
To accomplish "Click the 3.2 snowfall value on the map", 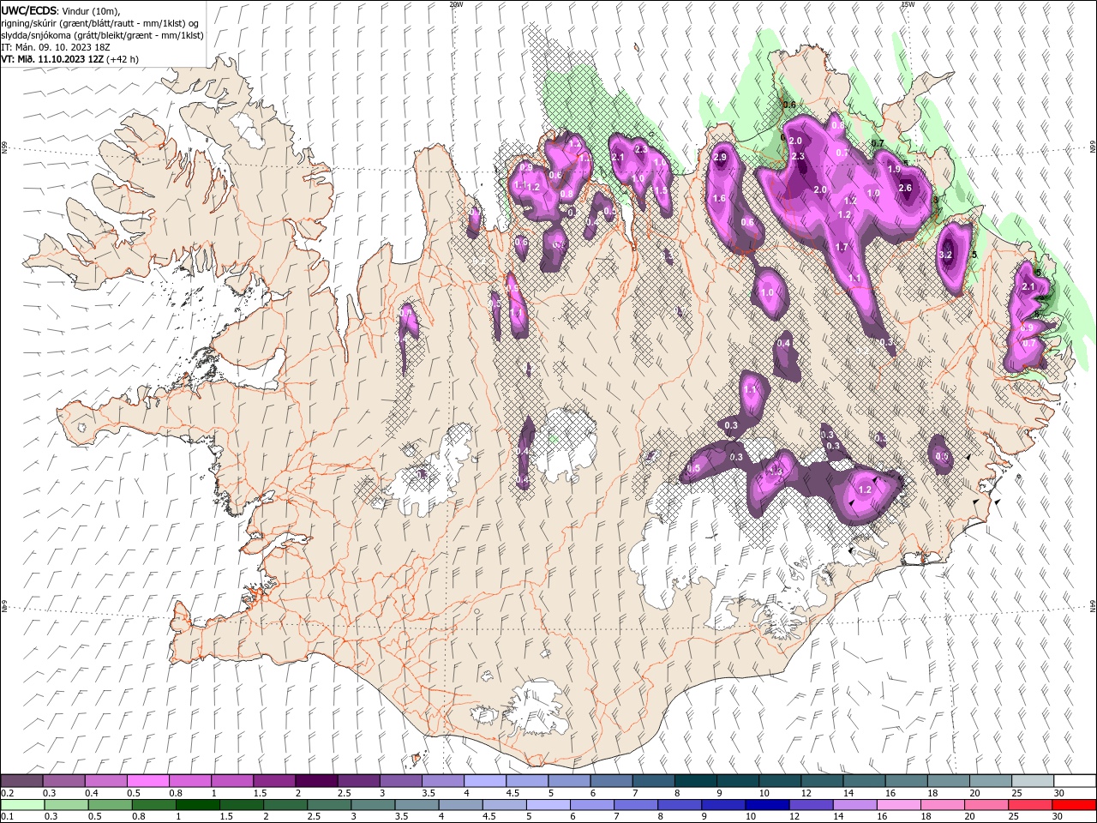I will click(946, 255).
